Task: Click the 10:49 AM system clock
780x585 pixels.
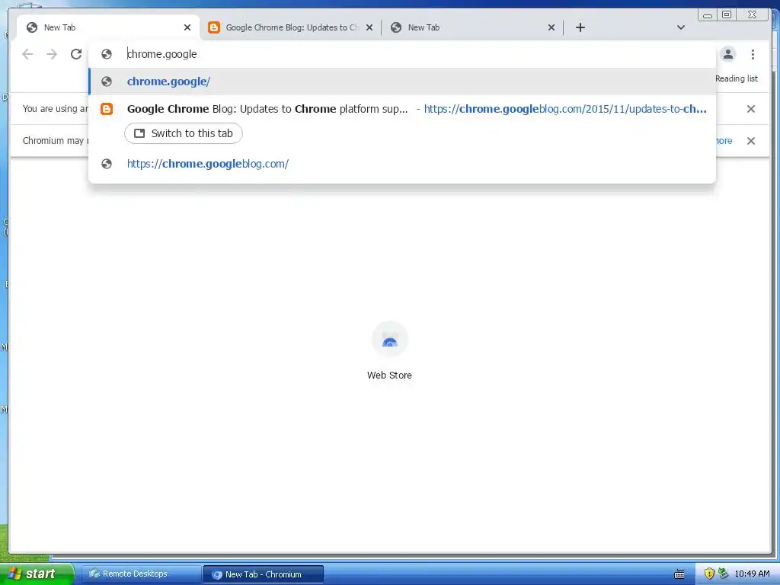Action: pyautogui.click(x=752, y=574)
